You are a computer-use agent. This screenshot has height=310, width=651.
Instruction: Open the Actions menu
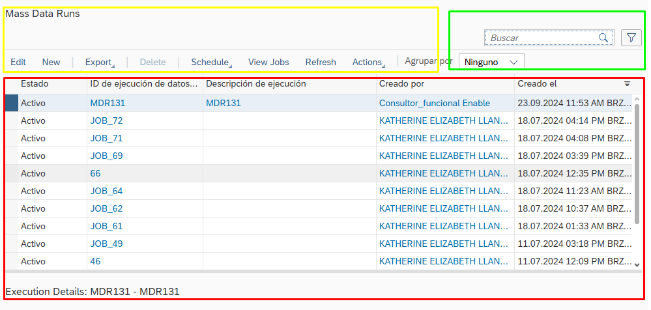[368, 62]
